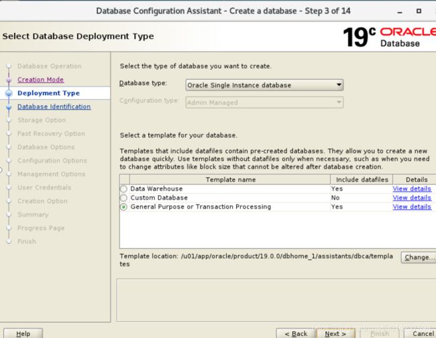Click the Creation Option step
Image resolution: width=436 pixels, height=338 pixels.
42,201
